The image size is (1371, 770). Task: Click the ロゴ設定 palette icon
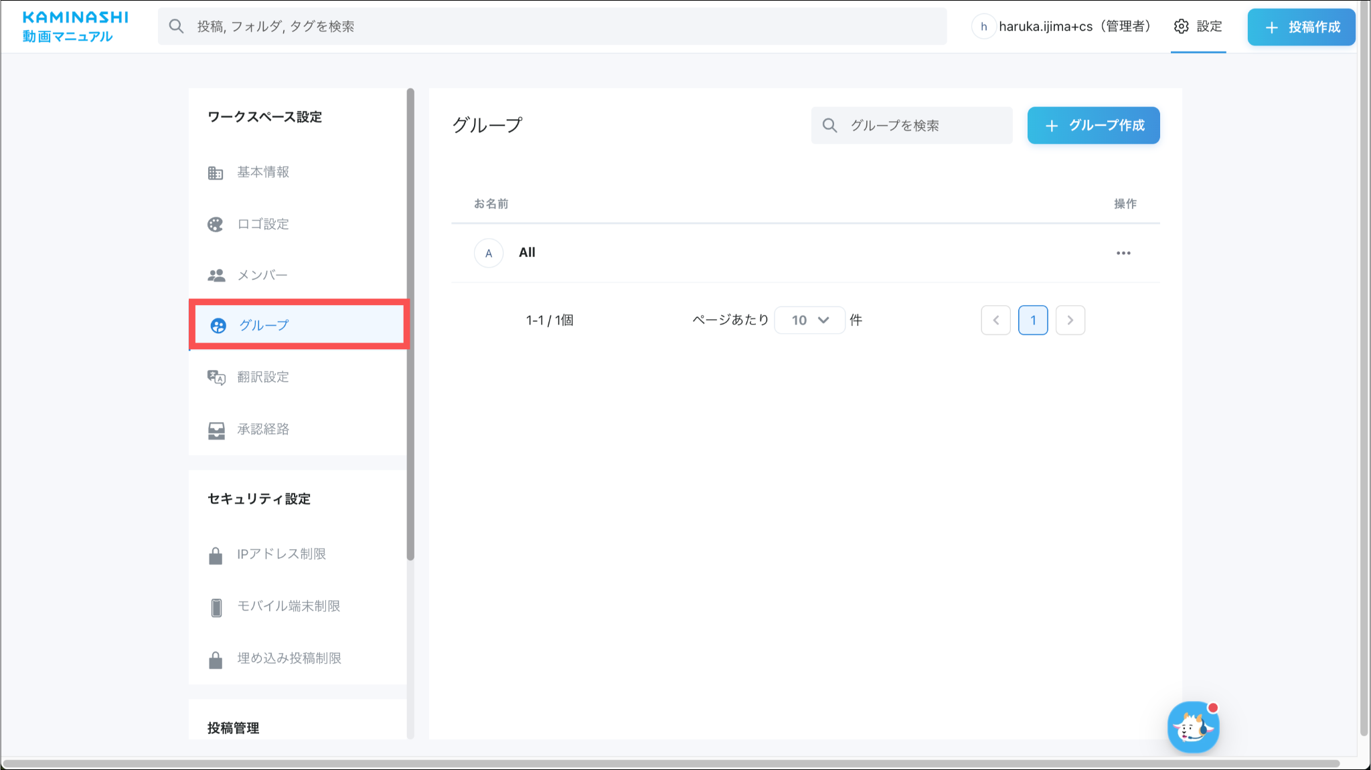pyautogui.click(x=215, y=225)
